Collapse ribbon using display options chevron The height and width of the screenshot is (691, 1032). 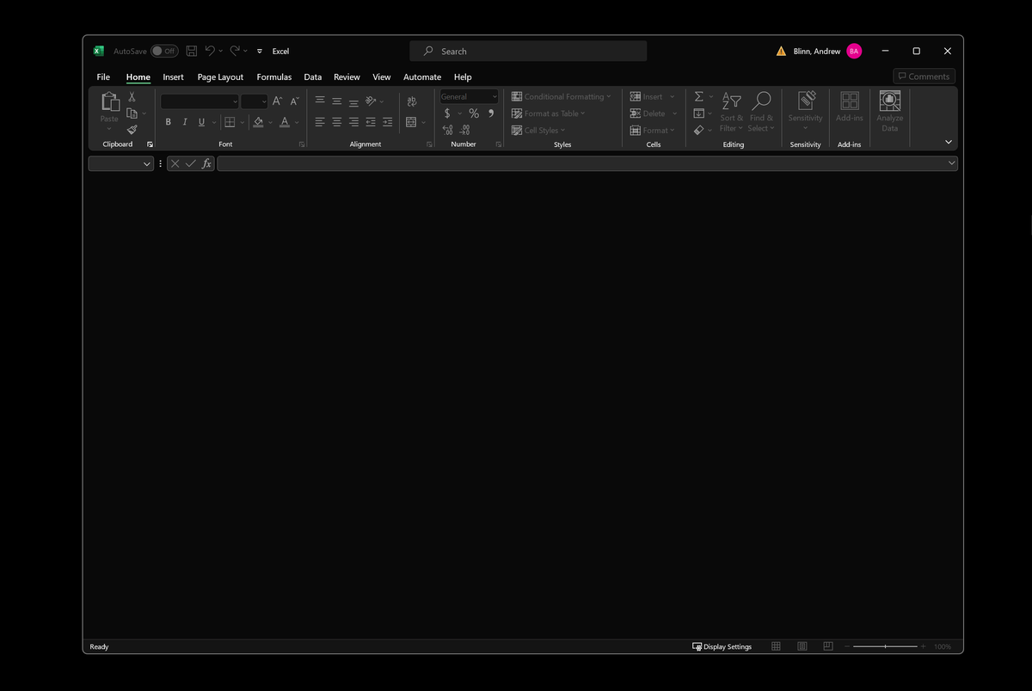pyautogui.click(x=949, y=142)
